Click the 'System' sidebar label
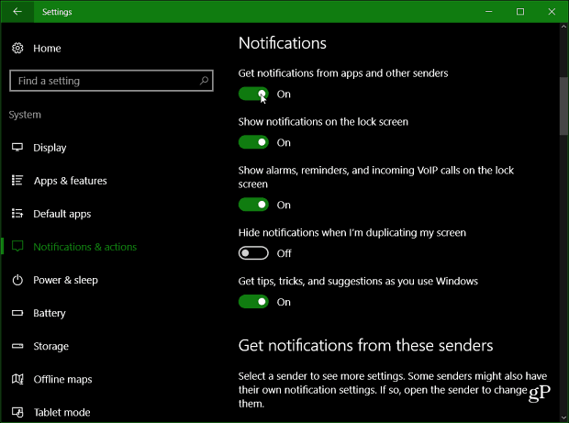Screen dimensions: 569x423 click(x=25, y=115)
